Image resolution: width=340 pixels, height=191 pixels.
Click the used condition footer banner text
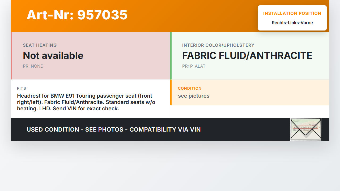[x=114, y=129]
